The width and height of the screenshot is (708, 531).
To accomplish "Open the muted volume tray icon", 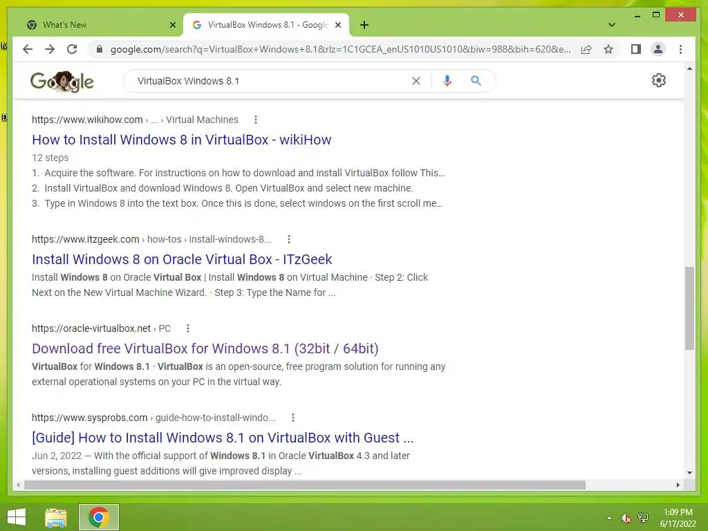I will (625, 518).
